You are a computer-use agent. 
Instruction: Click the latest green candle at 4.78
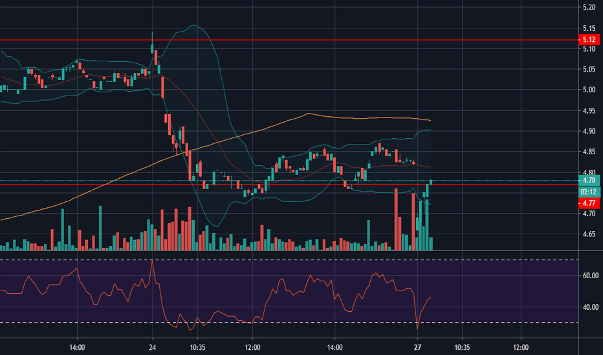click(431, 182)
